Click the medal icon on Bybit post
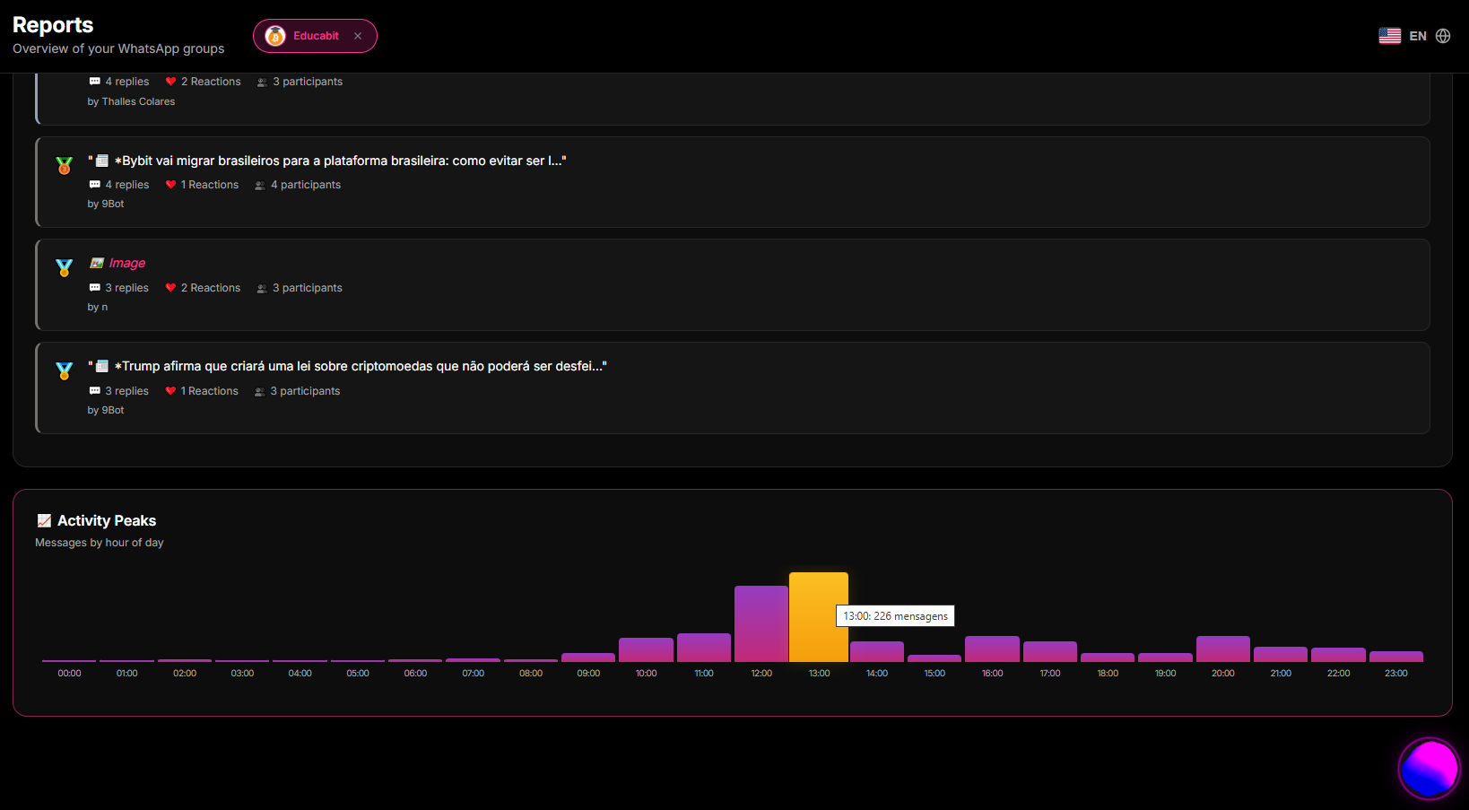Viewport: 1469px width, 810px height. click(x=64, y=166)
